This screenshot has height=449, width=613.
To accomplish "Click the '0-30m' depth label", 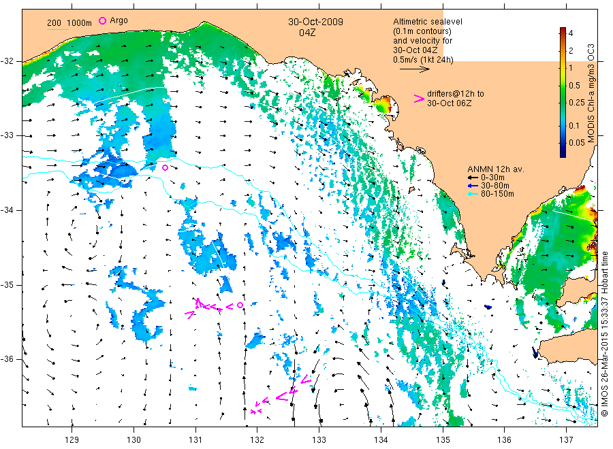I will coord(492,178).
